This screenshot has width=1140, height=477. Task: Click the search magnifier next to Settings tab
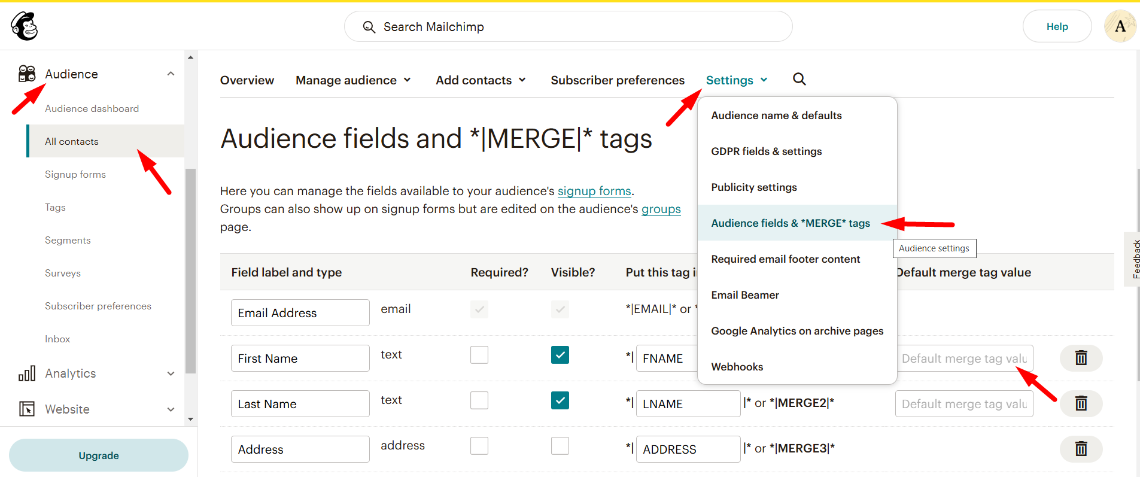pyautogui.click(x=799, y=79)
